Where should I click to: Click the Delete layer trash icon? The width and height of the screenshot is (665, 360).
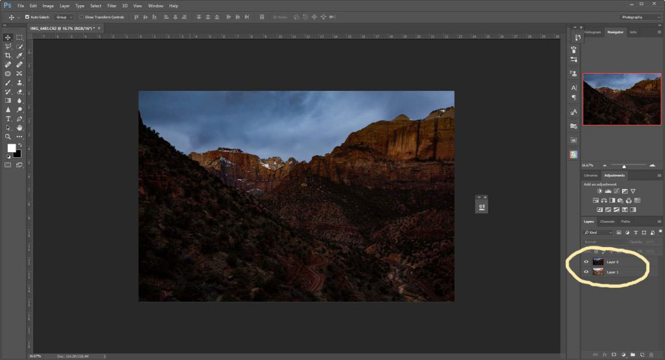click(x=651, y=354)
